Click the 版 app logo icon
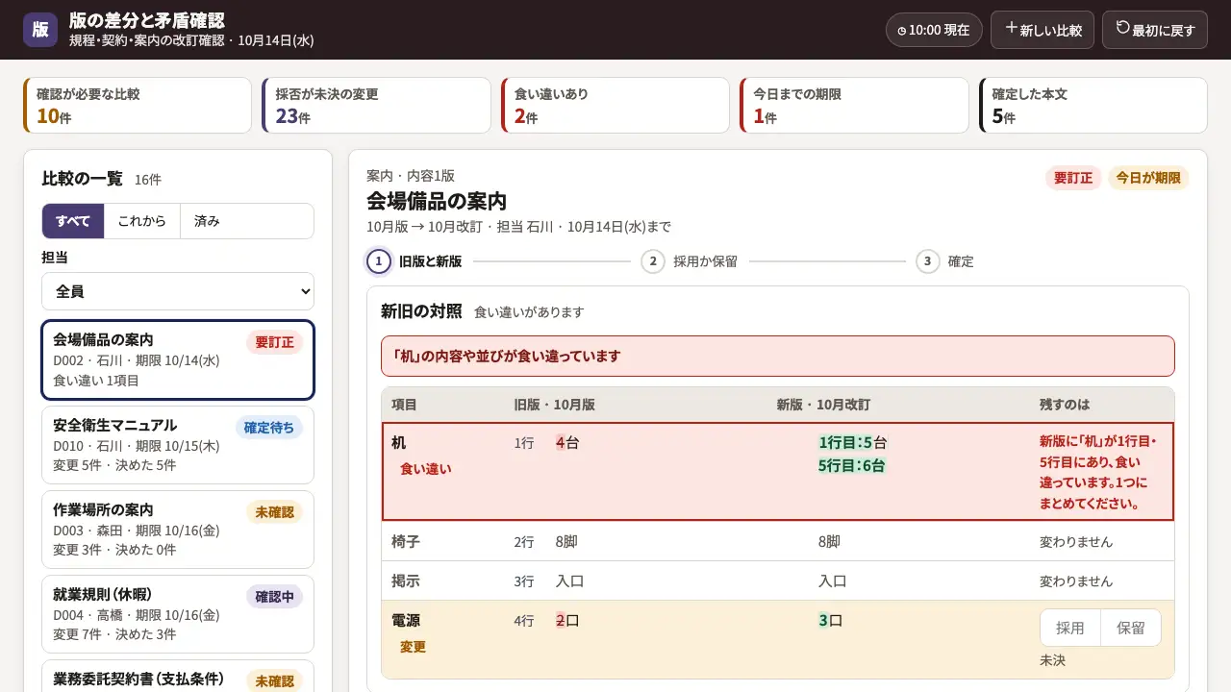Viewport: 1231px width, 692px height. coord(40,30)
